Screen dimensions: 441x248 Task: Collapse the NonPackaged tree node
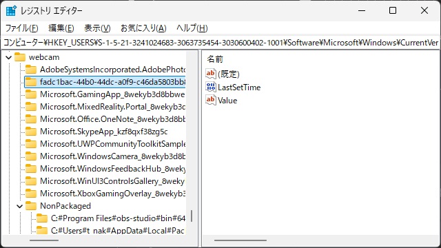point(20,206)
